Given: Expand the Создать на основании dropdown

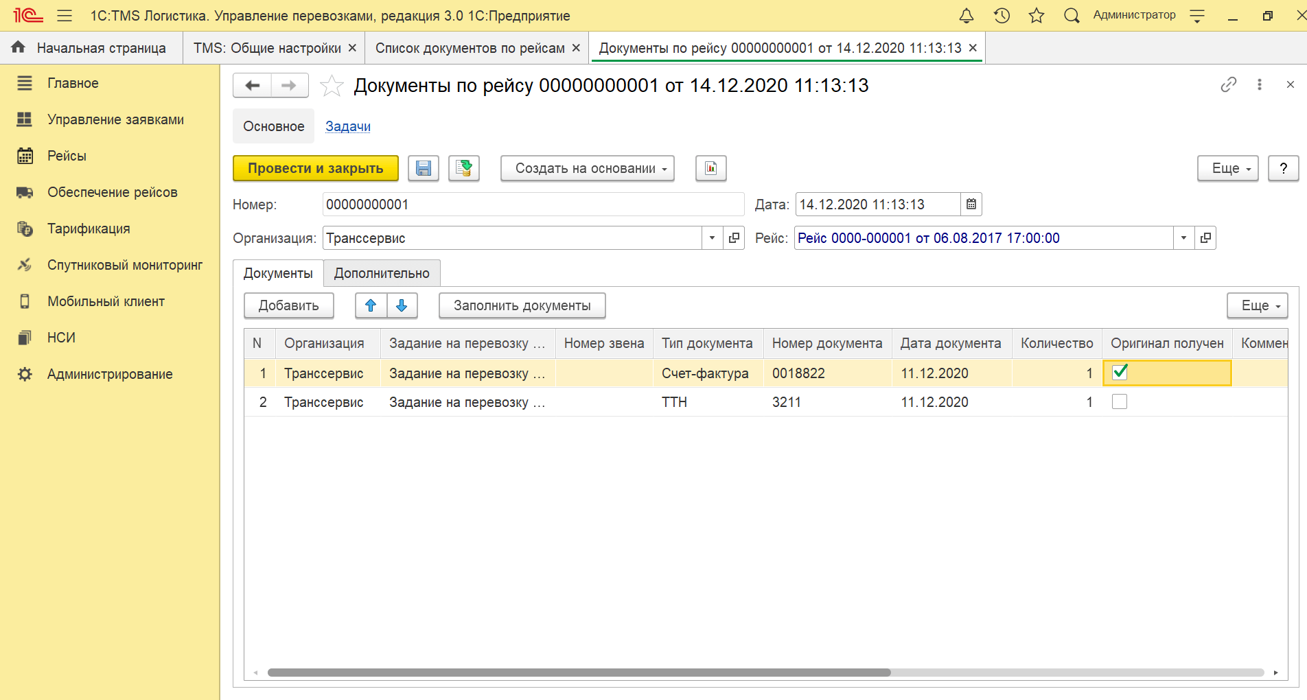Looking at the screenshot, I should [x=587, y=168].
